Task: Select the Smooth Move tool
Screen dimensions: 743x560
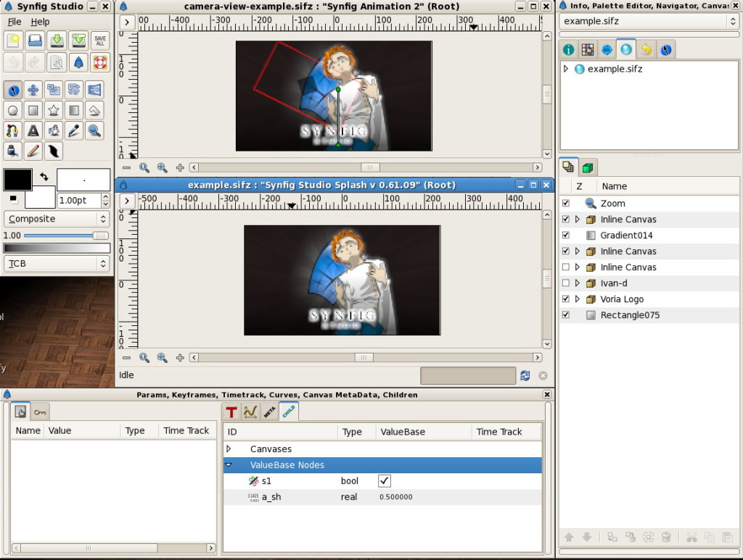Action: click(33, 90)
